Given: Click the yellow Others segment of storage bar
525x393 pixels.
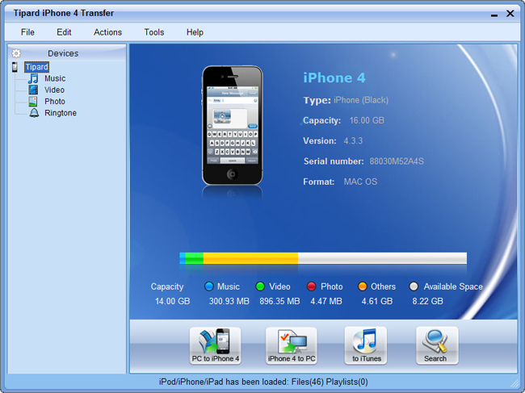Looking at the screenshot, I should [250, 258].
